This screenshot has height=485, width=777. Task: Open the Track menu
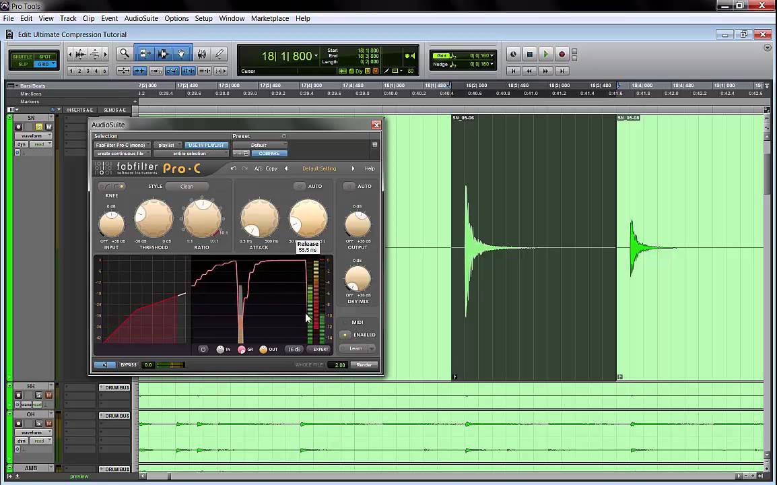[x=68, y=18]
